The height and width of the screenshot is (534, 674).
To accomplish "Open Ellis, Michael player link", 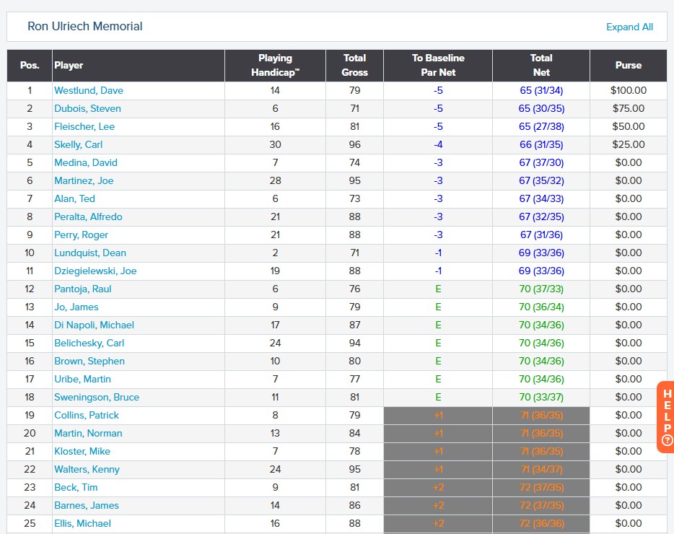I will [x=82, y=524].
